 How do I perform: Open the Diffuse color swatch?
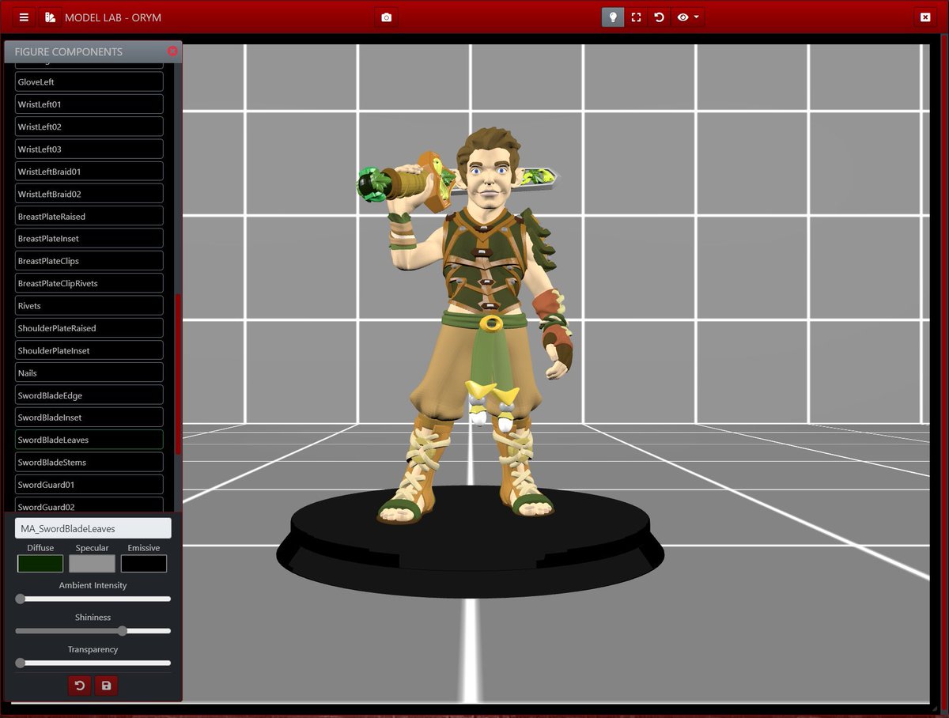point(40,564)
